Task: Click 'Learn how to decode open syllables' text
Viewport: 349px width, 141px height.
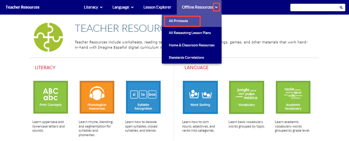Action: click(x=141, y=126)
